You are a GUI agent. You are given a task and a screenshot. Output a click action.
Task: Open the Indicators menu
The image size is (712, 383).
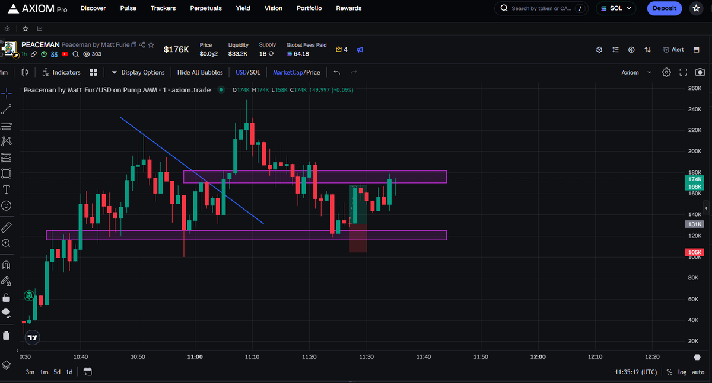coord(61,72)
